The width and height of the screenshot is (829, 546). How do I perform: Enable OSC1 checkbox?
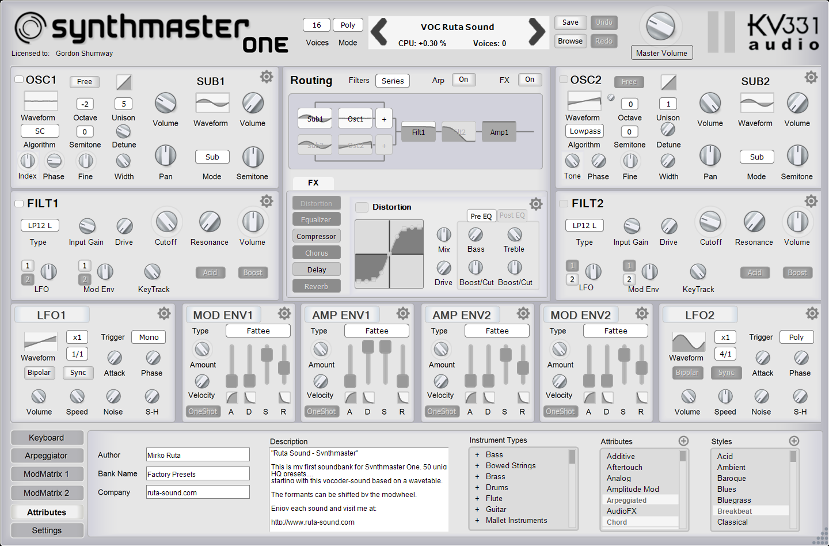point(19,79)
